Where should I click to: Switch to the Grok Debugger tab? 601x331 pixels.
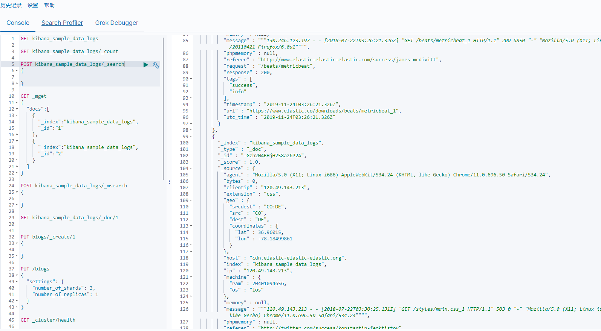click(116, 23)
